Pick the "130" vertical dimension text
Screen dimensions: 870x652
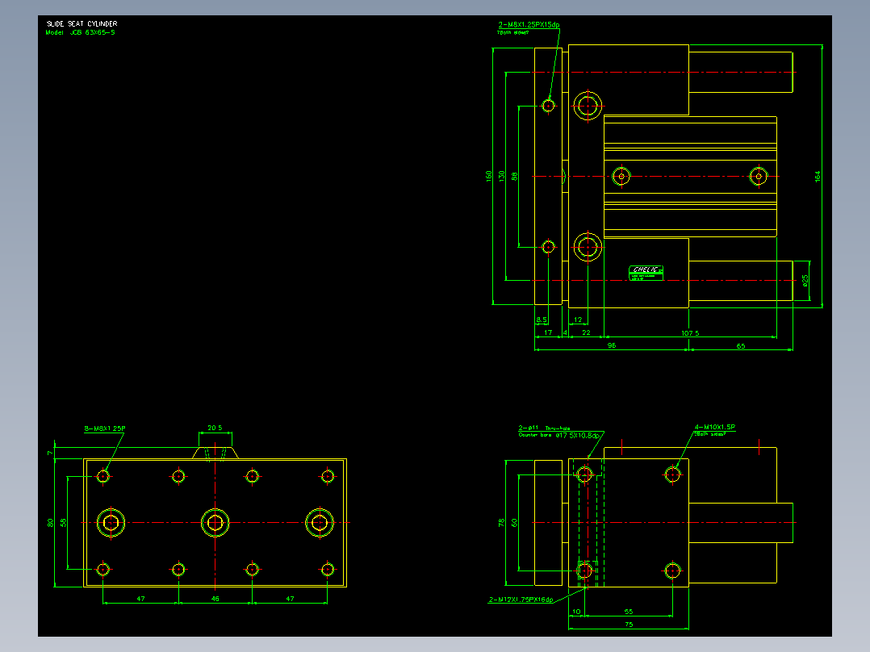(502, 176)
